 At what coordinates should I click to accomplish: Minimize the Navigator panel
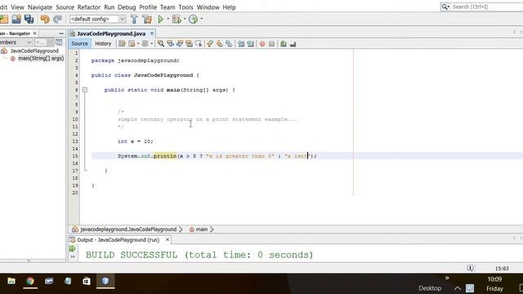[x=61, y=33]
